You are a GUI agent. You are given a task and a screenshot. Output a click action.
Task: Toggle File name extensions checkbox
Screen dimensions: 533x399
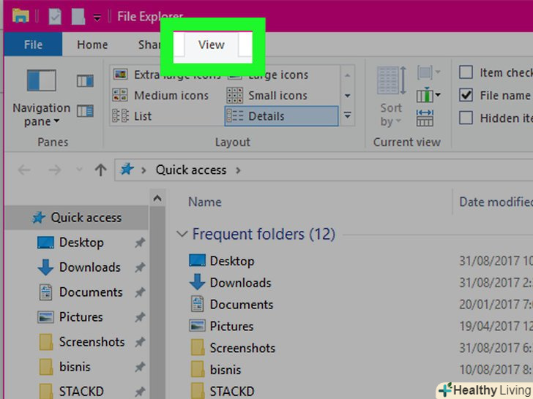pos(466,95)
